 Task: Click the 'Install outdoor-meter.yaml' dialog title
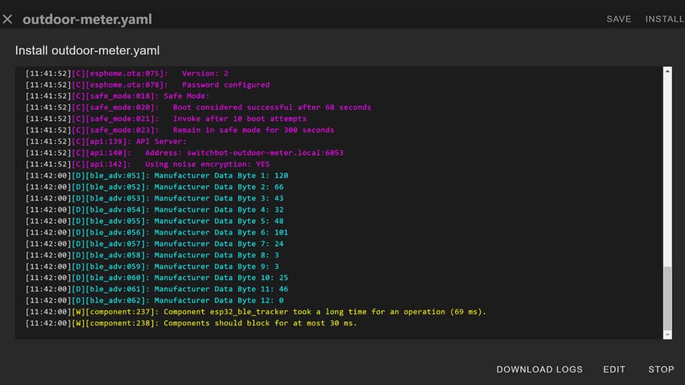point(88,51)
